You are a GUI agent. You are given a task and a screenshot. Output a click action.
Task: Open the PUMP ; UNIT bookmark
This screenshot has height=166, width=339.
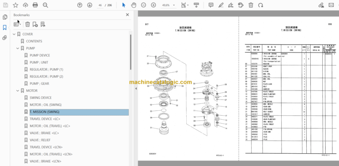(x=39, y=62)
